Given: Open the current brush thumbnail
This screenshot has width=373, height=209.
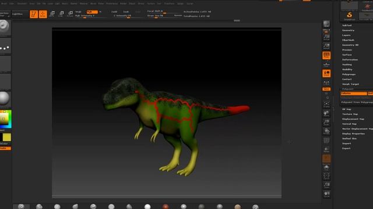Looking at the screenshot, I should click(x=5, y=27).
